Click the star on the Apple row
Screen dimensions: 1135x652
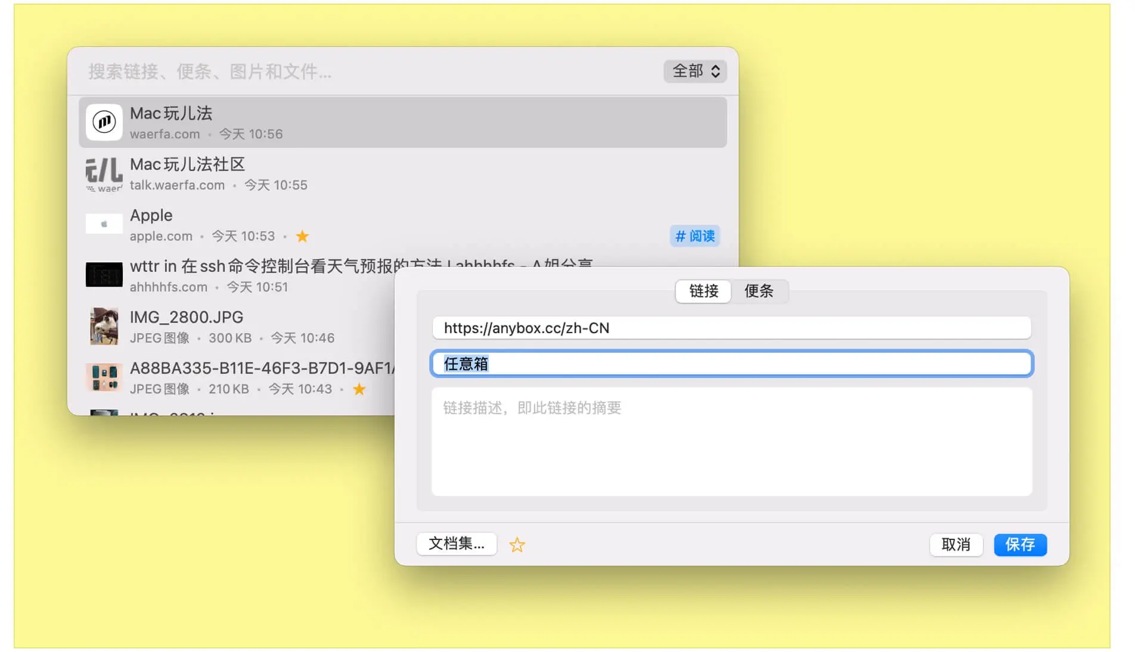pyautogui.click(x=302, y=236)
